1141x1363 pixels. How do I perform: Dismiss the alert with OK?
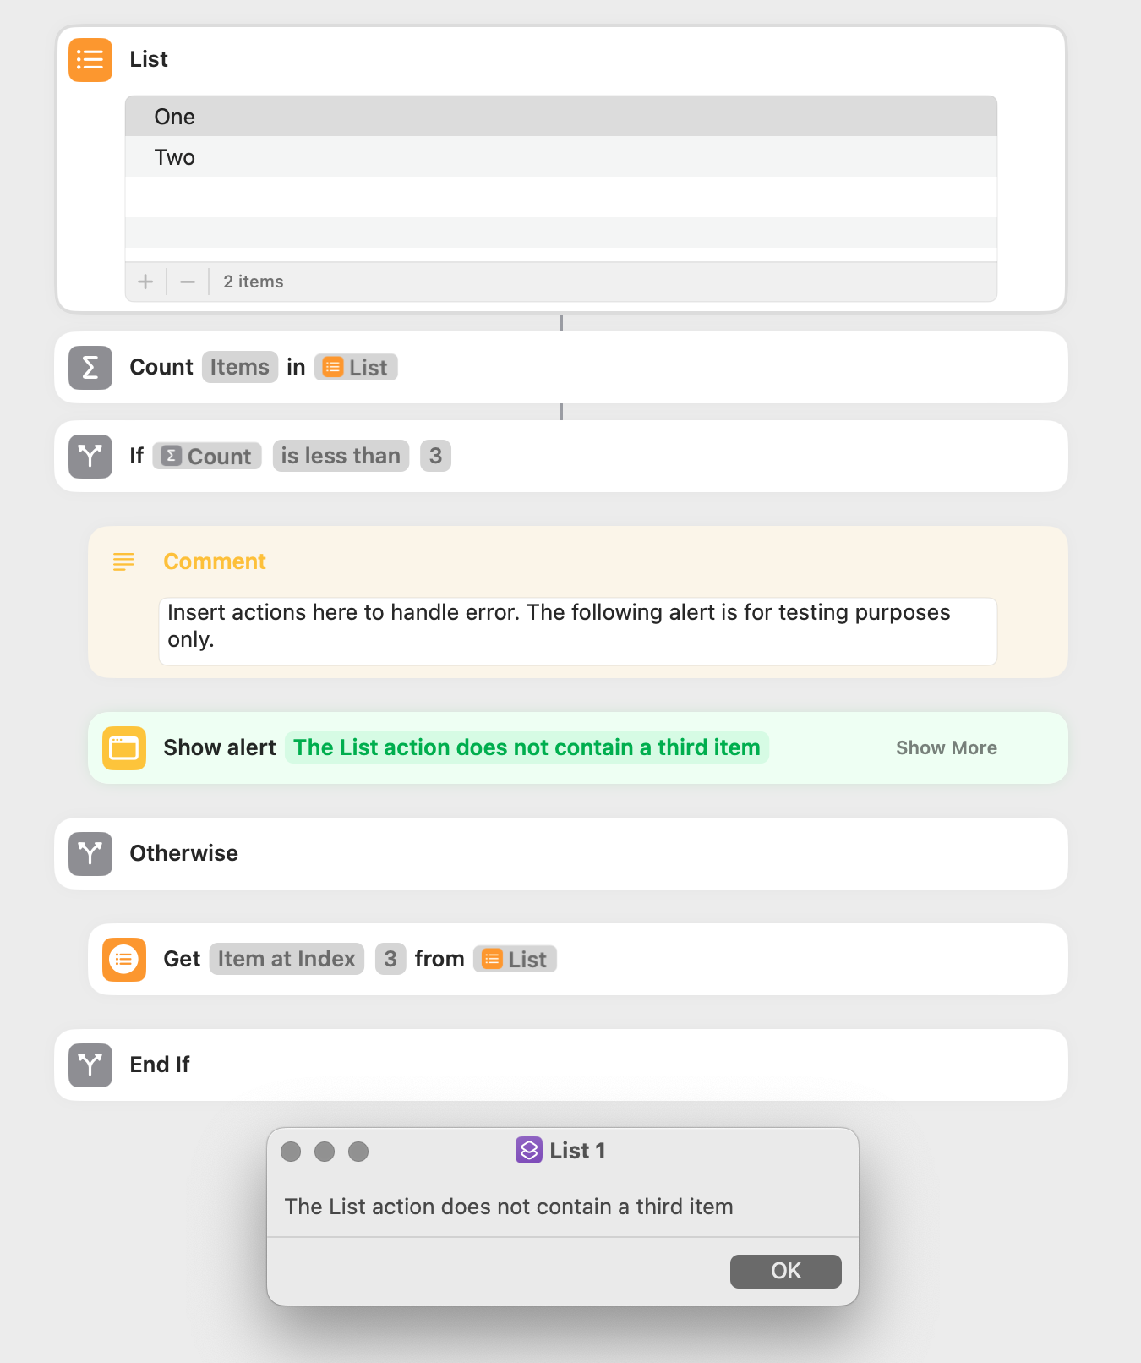(786, 1272)
